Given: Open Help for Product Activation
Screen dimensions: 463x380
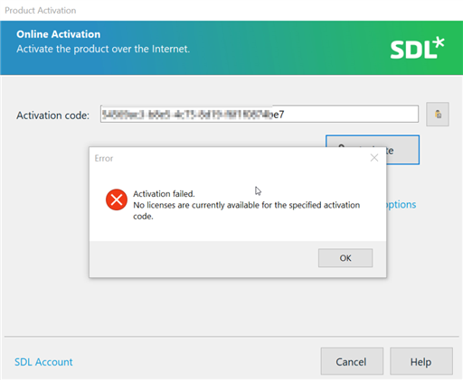Looking at the screenshot, I should pos(421,361).
